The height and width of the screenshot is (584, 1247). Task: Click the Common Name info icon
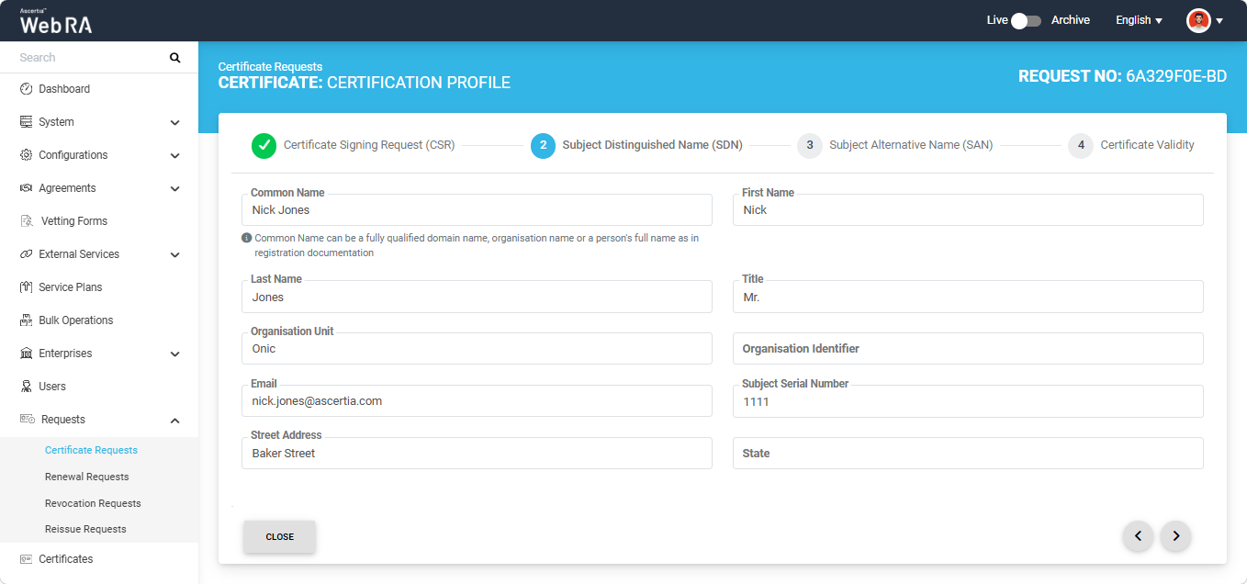246,238
